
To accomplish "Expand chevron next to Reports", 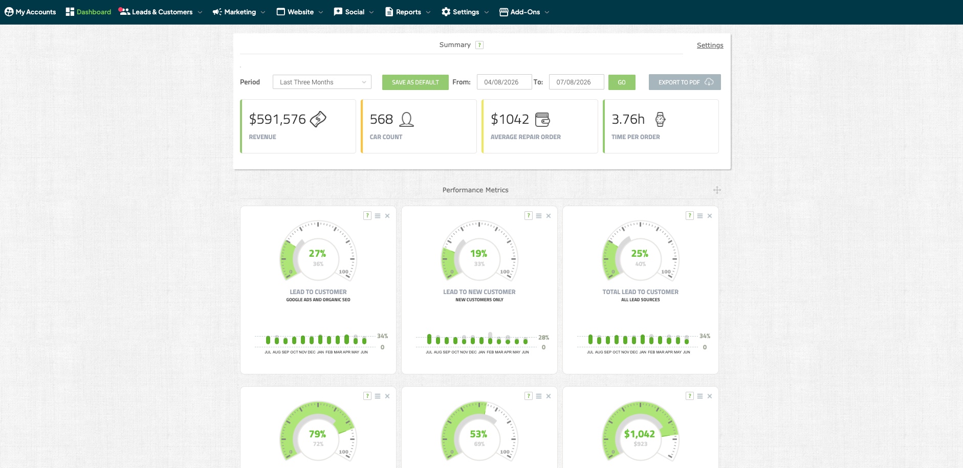I will pos(428,12).
